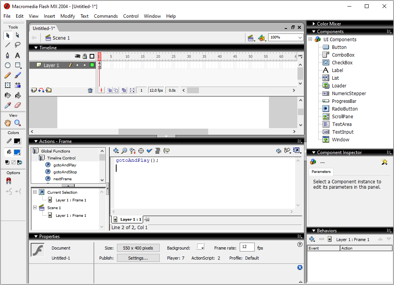Image resolution: width=394 pixels, height=285 pixels.
Task: Click Add Behavior plus icon
Action: 312,239
